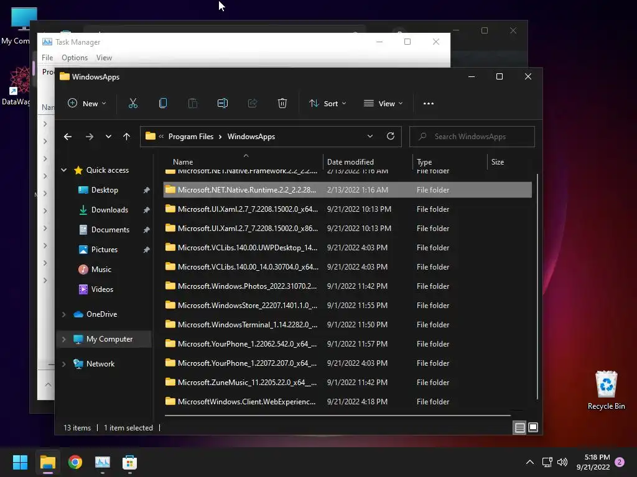Expand the My Computer tree node

tap(64, 339)
